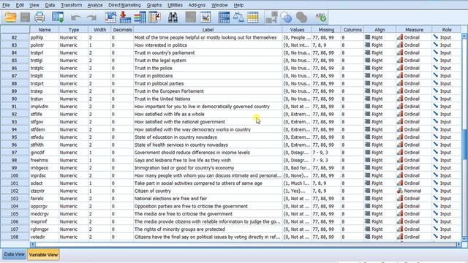Click the Select cases icon
The image size is (468, 263).
coord(252,17)
